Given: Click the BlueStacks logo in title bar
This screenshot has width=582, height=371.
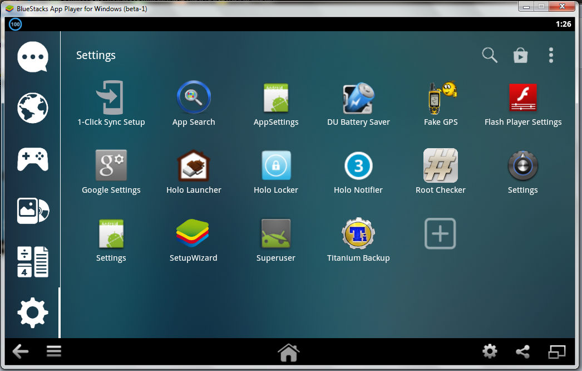Looking at the screenshot, I should (x=9, y=8).
